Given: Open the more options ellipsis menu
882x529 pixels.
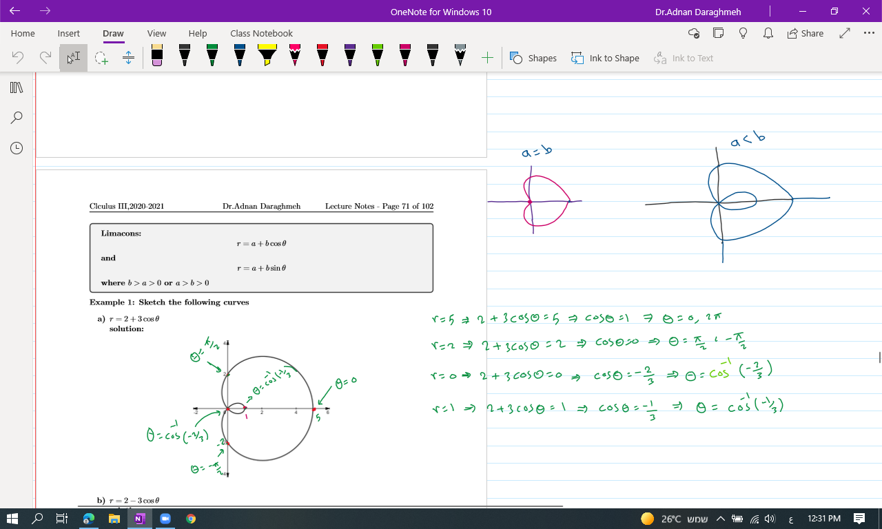Looking at the screenshot, I should (x=869, y=33).
